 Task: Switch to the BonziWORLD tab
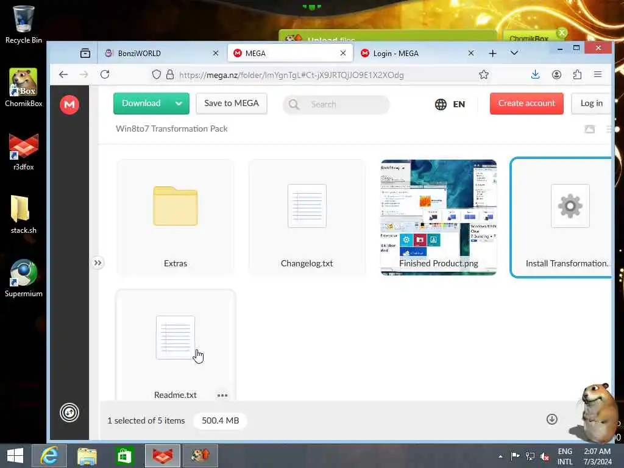pos(162,54)
